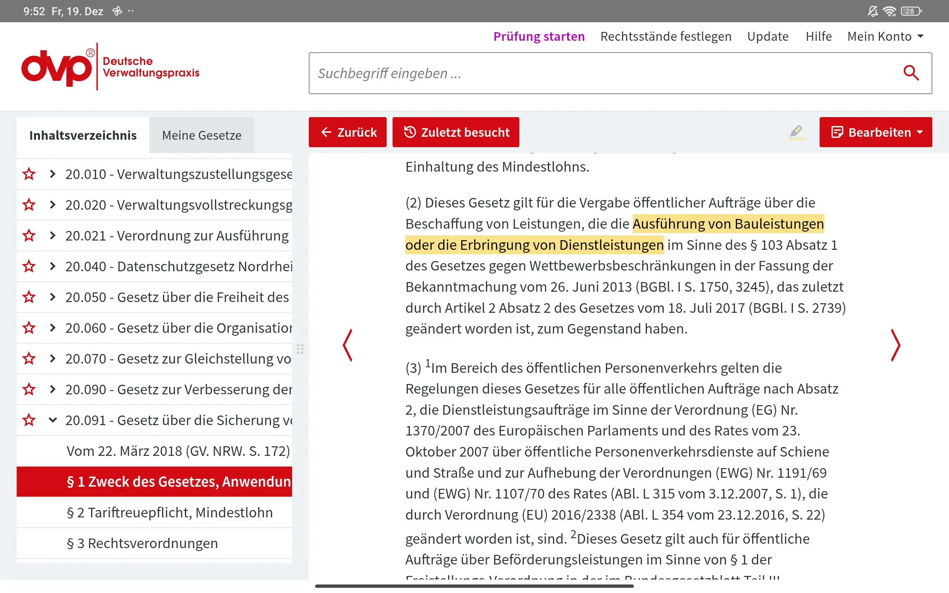Favorite 20.010 Verwaltungszustellungsgesetz with star
The image size is (949, 593).
pos(29,174)
